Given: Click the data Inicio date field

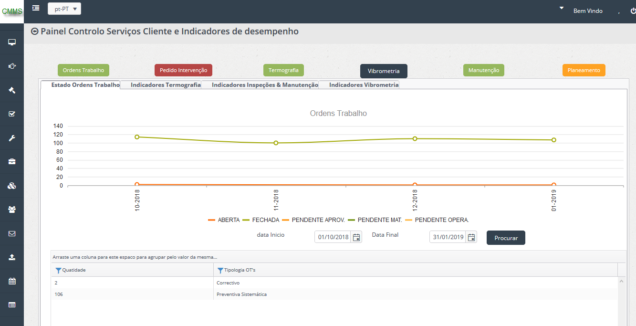Looking at the screenshot, I should pos(333,237).
